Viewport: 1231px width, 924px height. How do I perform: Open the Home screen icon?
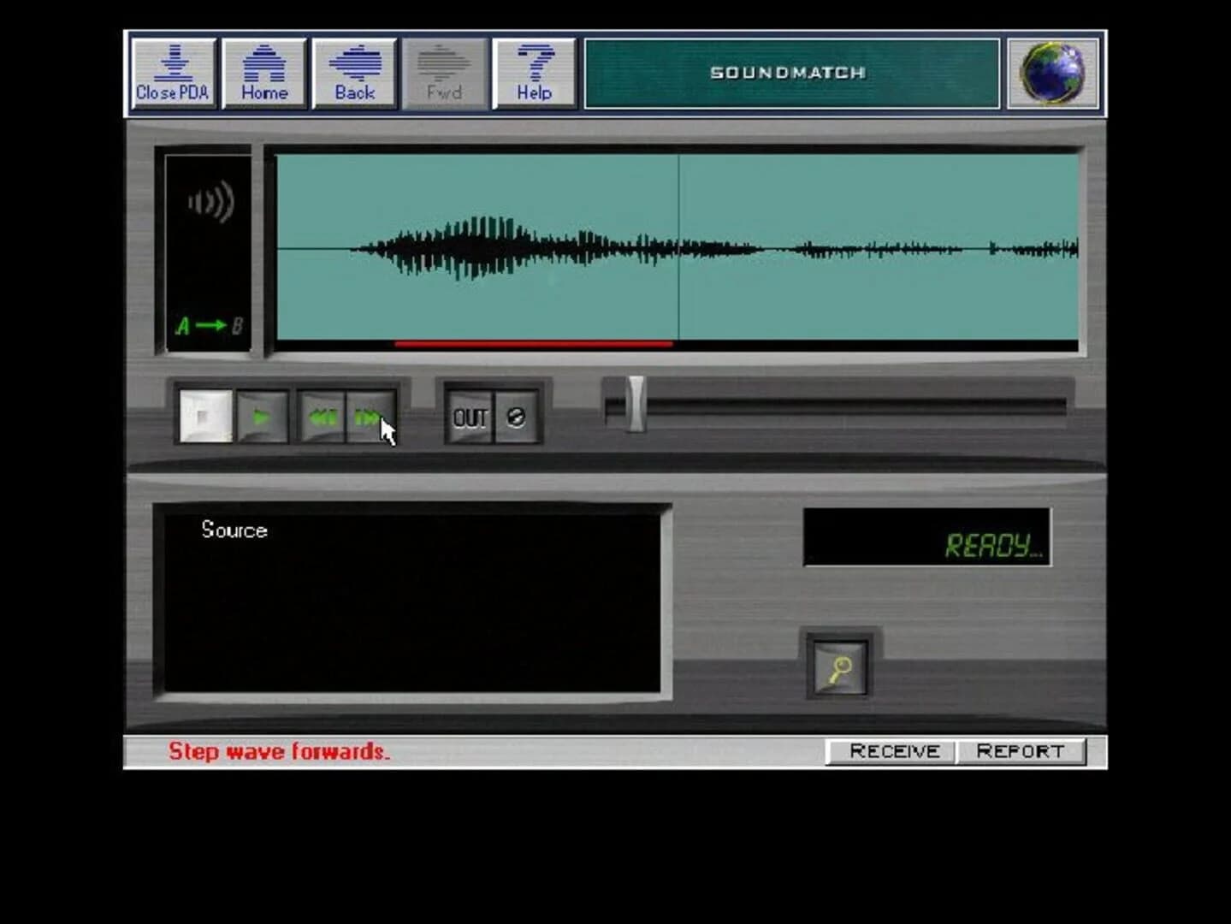(x=264, y=73)
